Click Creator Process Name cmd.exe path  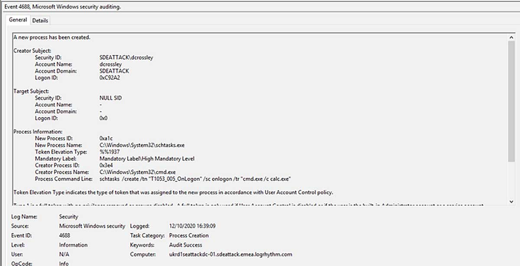[x=138, y=172]
